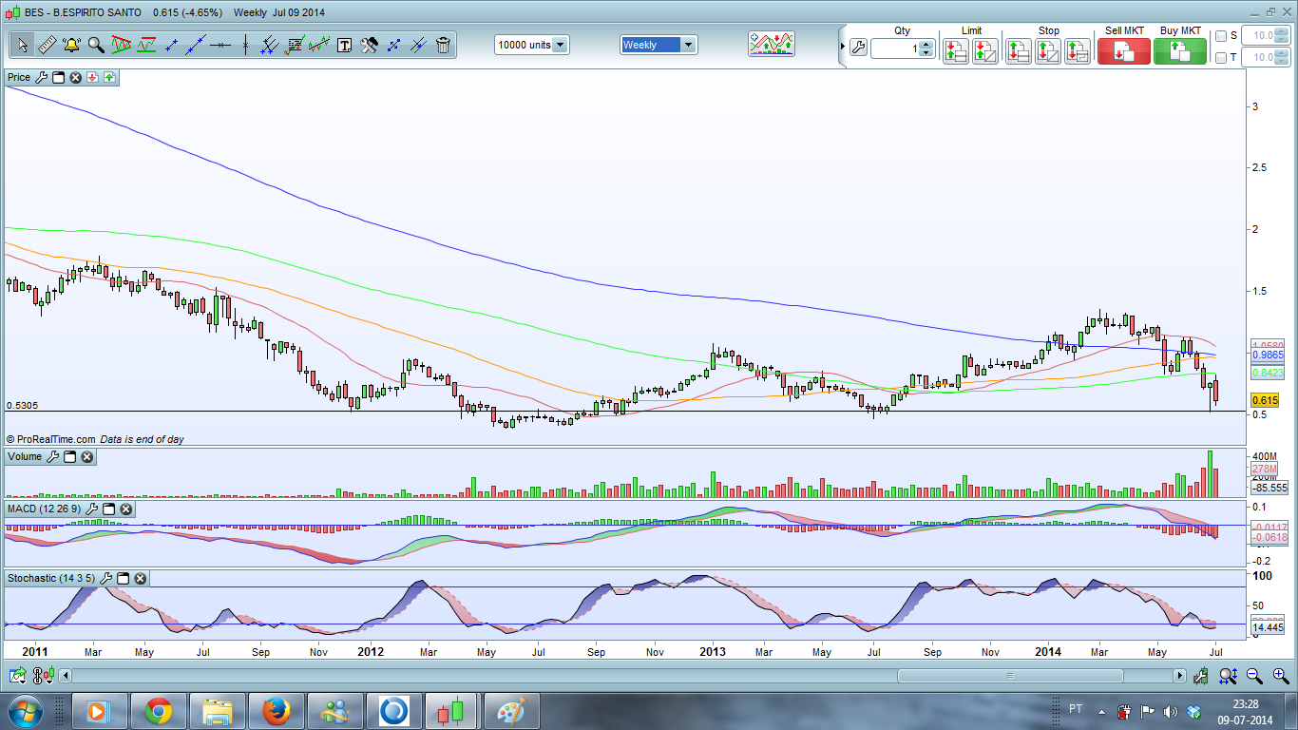Collapse the trading panel arrow
Viewport: 1298px width, 730px height.
click(x=841, y=48)
